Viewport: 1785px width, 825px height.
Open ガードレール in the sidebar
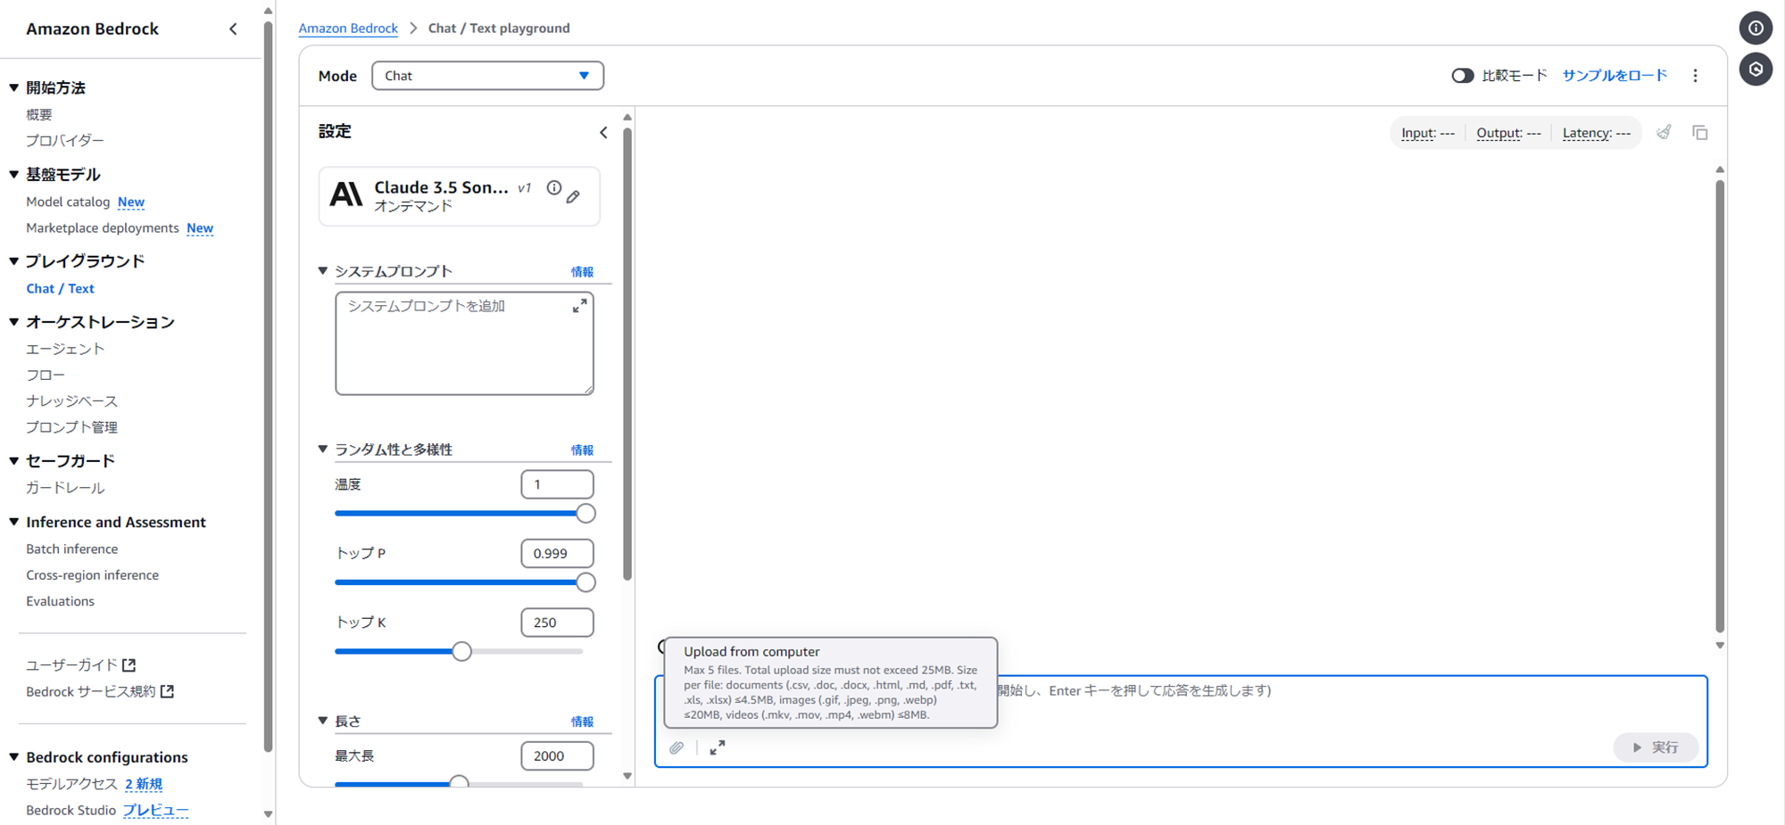pyautogui.click(x=65, y=488)
